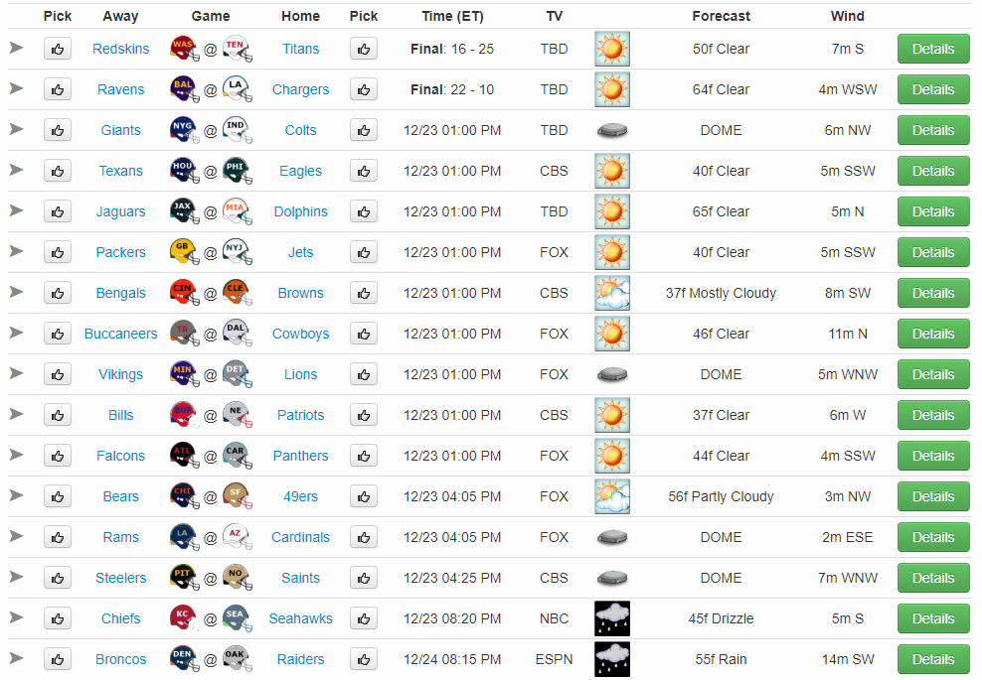Click the Forecast column header

click(721, 16)
